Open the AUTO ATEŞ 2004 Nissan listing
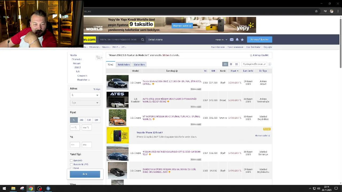This screenshot has height=192, width=342. pyautogui.click(x=170, y=100)
